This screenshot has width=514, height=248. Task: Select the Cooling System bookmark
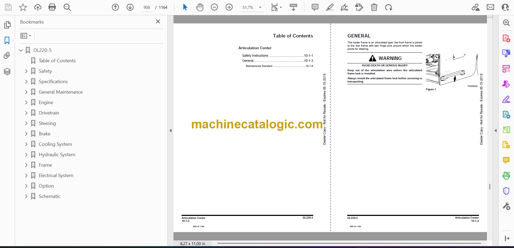pos(55,144)
